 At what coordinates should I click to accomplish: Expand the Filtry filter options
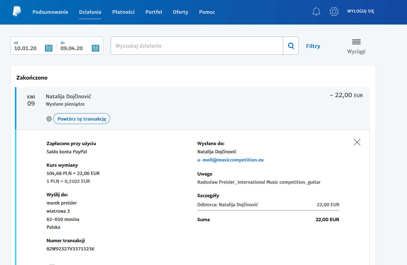click(x=313, y=46)
